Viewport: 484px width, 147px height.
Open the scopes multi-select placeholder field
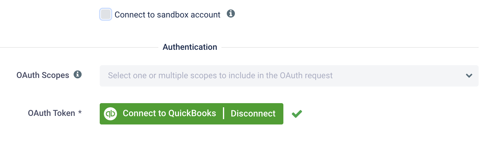coord(289,76)
